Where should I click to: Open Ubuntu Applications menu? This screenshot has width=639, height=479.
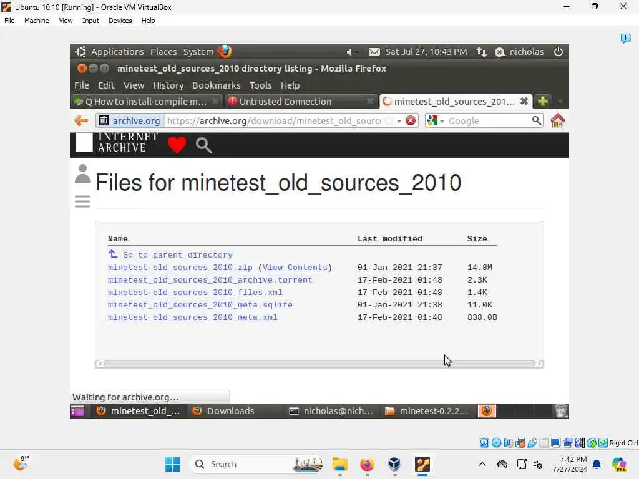click(117, 52)
